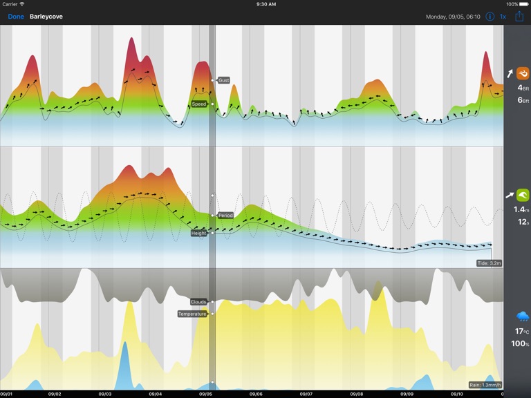531x398 pixels.
Task: Tap the 9:30 AM status bar clock
Action: coord(265,4)
